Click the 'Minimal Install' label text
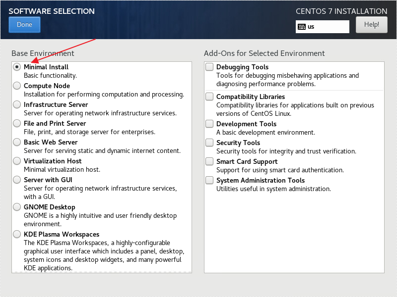This screenshot has width=397, height=297. tap(46, 67)
